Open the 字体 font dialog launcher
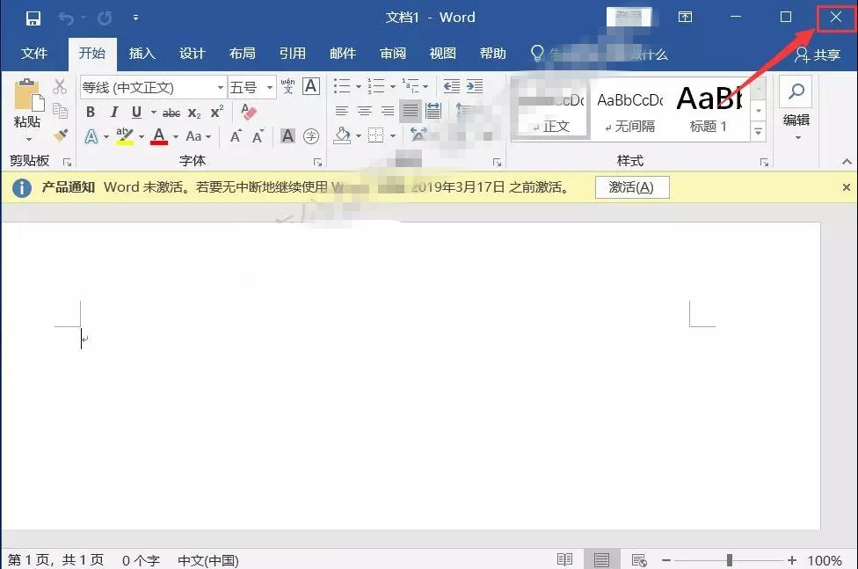Image resolution: width=858 pixels, height=569 pixels. [317, 162]
